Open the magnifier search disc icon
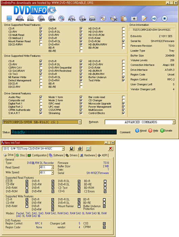The image size is (179, 237). [61, 18]
